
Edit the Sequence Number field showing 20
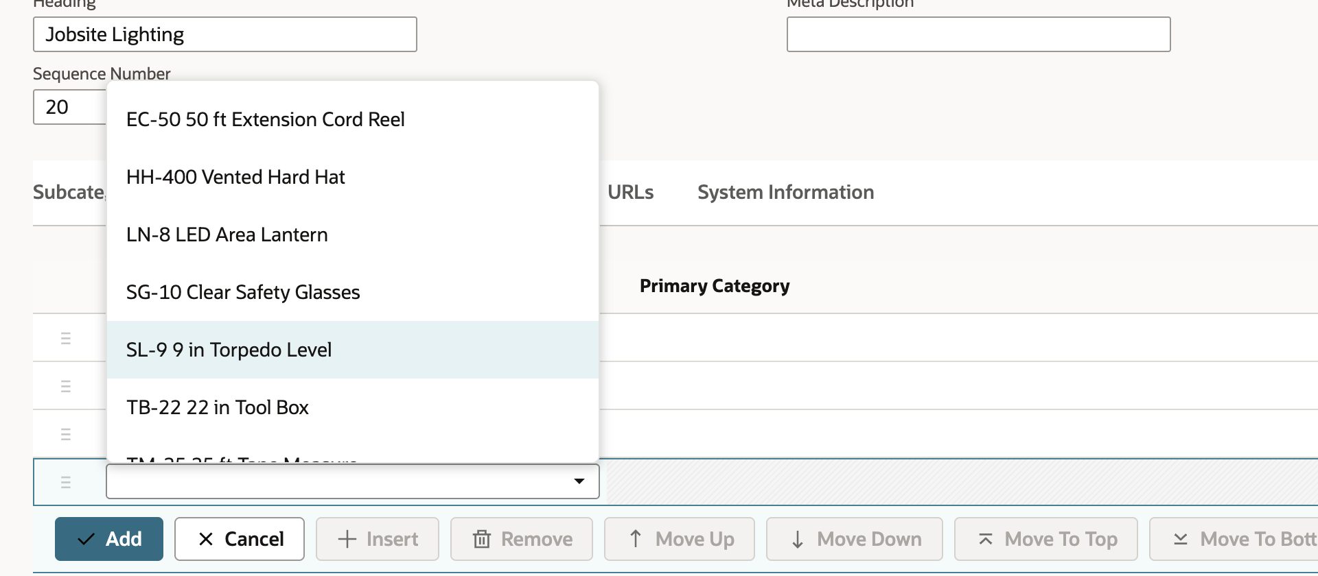point(70,107)
